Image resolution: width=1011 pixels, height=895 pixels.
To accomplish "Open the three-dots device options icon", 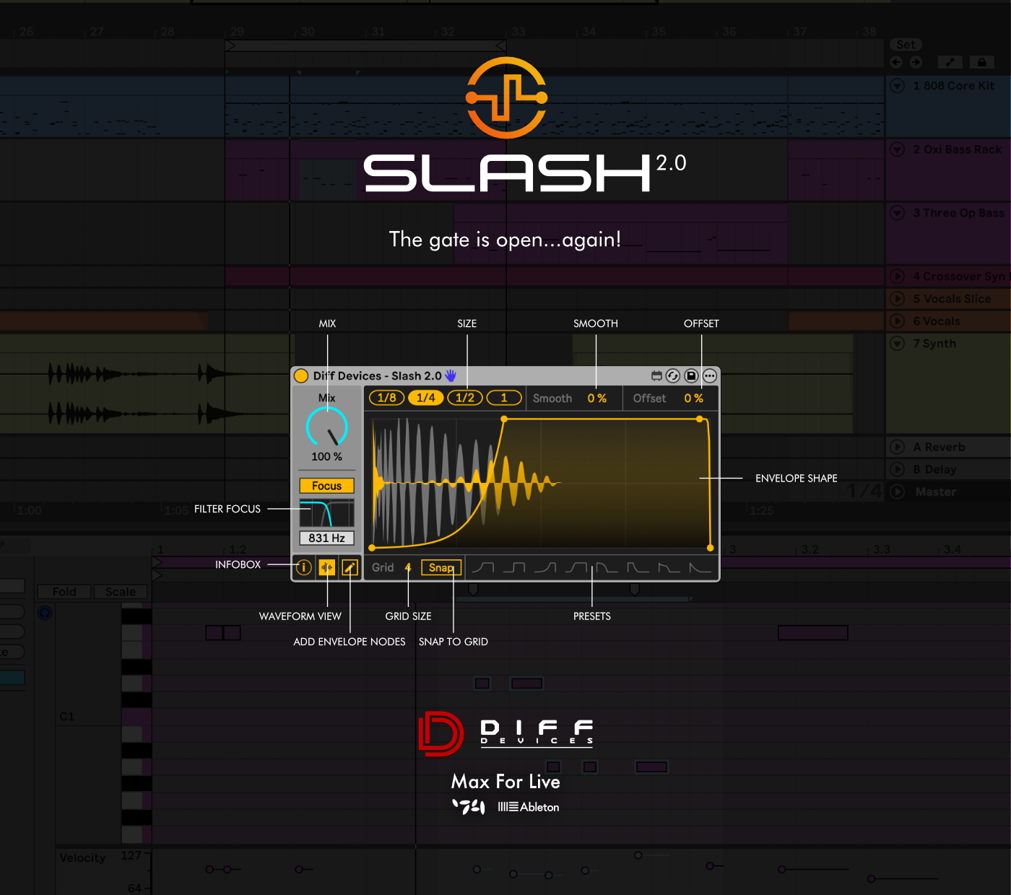I will coord(710,376).
